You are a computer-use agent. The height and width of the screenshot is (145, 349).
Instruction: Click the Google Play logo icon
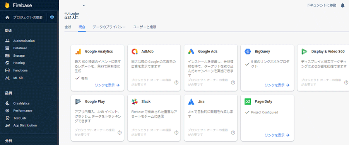point(78,101)
